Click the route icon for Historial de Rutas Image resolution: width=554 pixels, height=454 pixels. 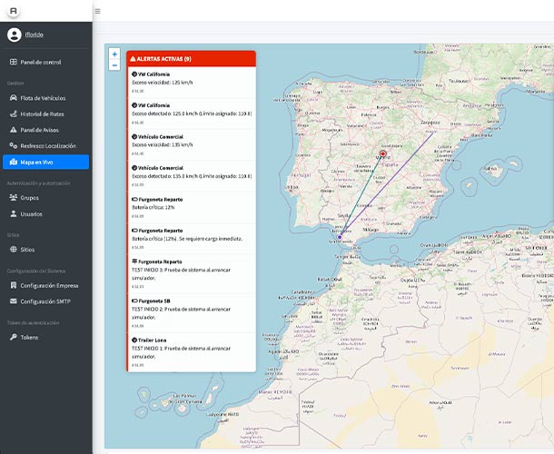14,113
